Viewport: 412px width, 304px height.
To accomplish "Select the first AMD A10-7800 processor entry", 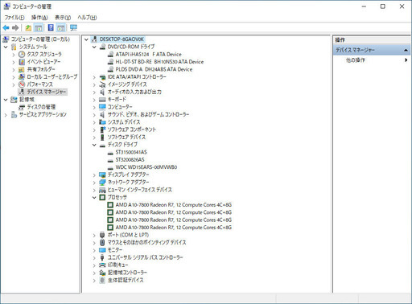I will (174, 205).
